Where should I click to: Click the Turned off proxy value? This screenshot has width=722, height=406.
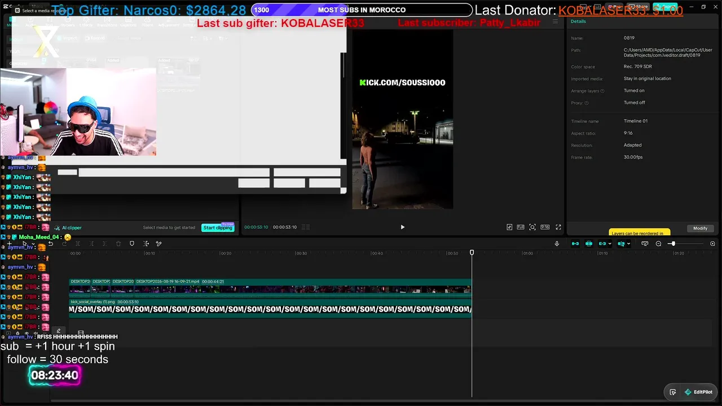(635, 103)
